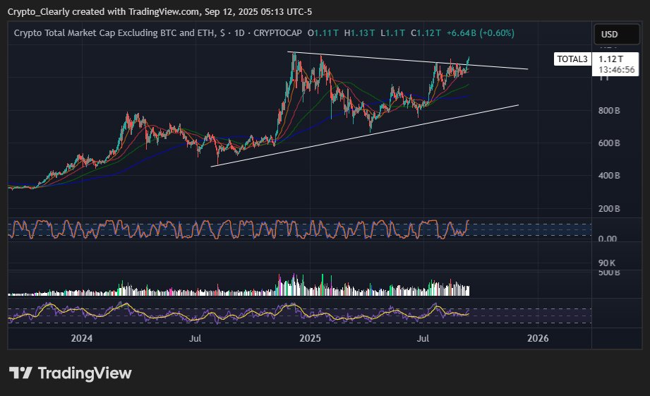Image resolution: width=650 pixels, height=396 pixels.
Task: Click the 1.12 T price label
Action: (610, 59)
